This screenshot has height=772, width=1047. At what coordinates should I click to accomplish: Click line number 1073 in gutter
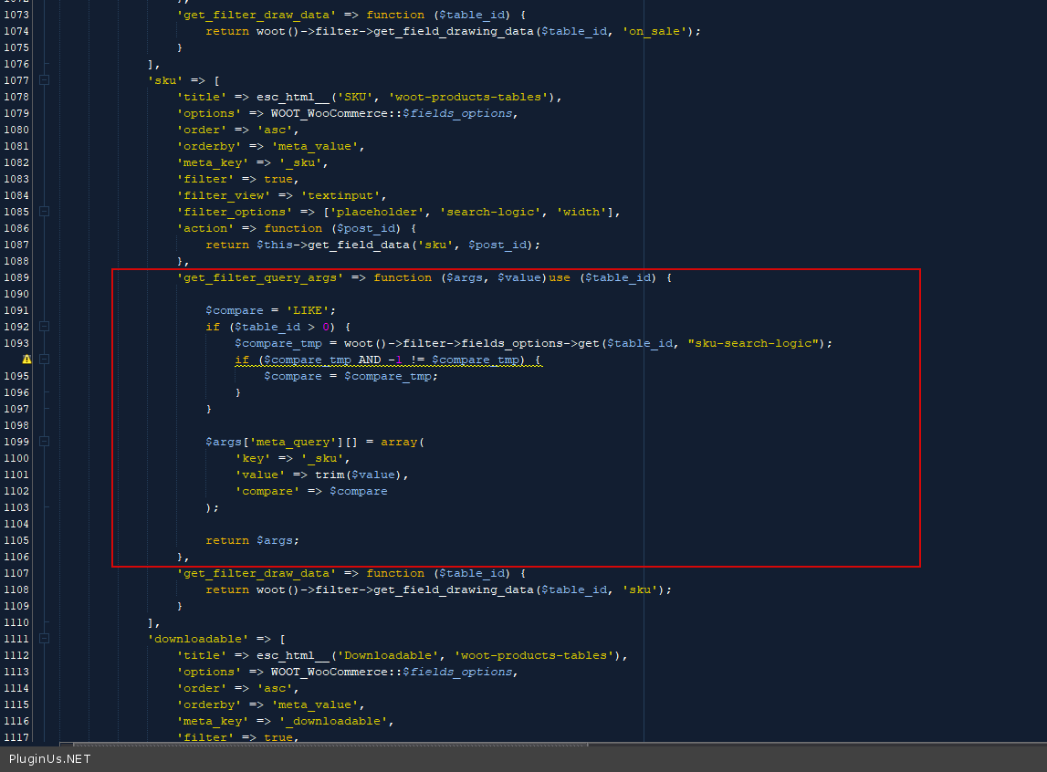coord(16,15)
